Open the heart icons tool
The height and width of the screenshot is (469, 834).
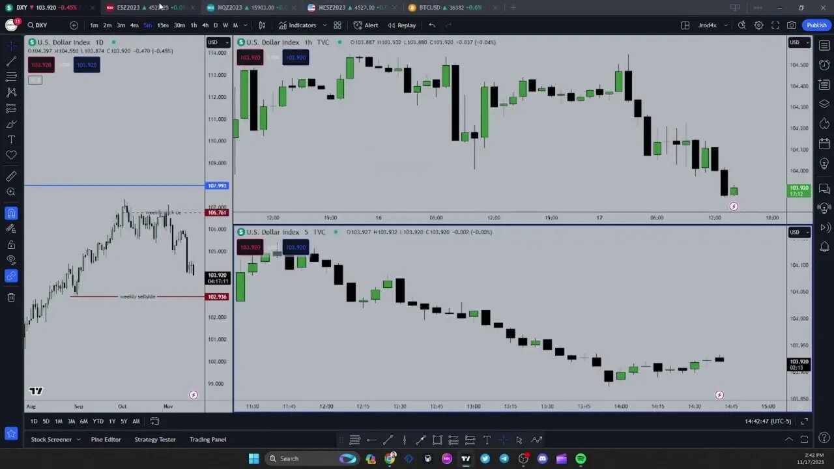(11, 155)
